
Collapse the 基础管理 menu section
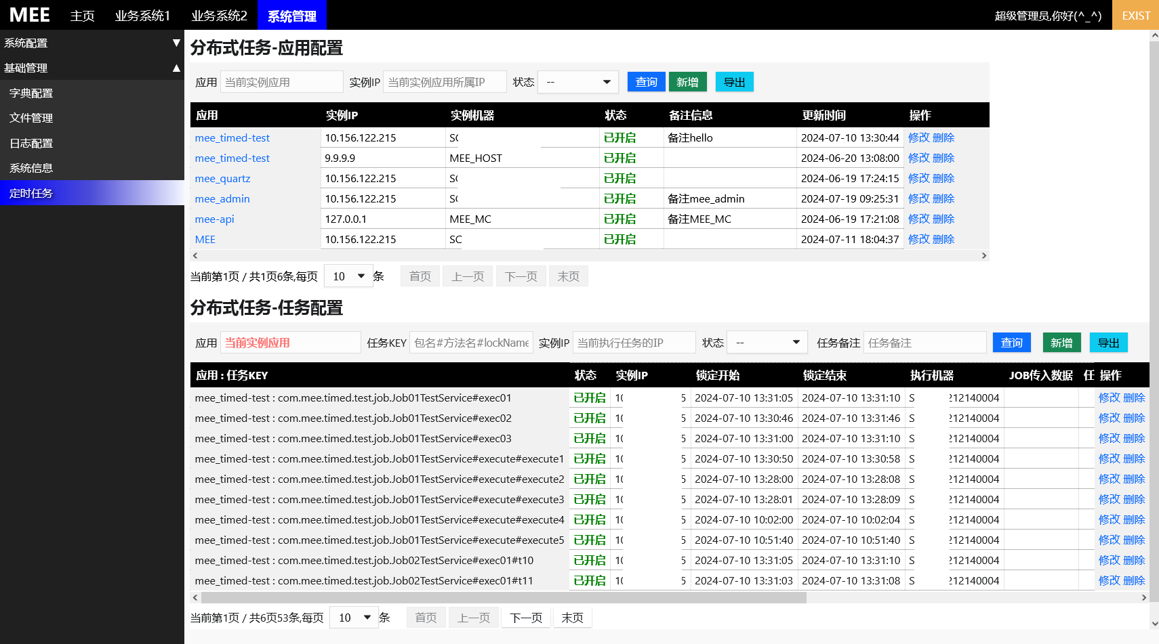coord(92,68)
